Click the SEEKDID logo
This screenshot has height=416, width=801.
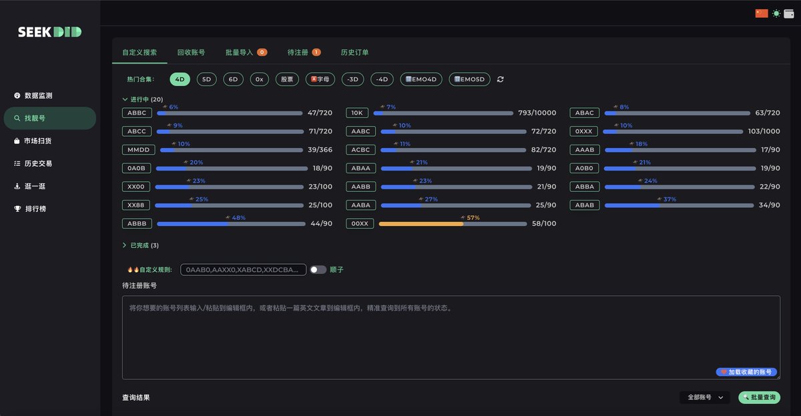[x=49, y=32]
